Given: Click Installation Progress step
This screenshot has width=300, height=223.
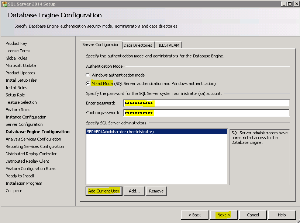Looking at the screenshot, I should point(24,183).
